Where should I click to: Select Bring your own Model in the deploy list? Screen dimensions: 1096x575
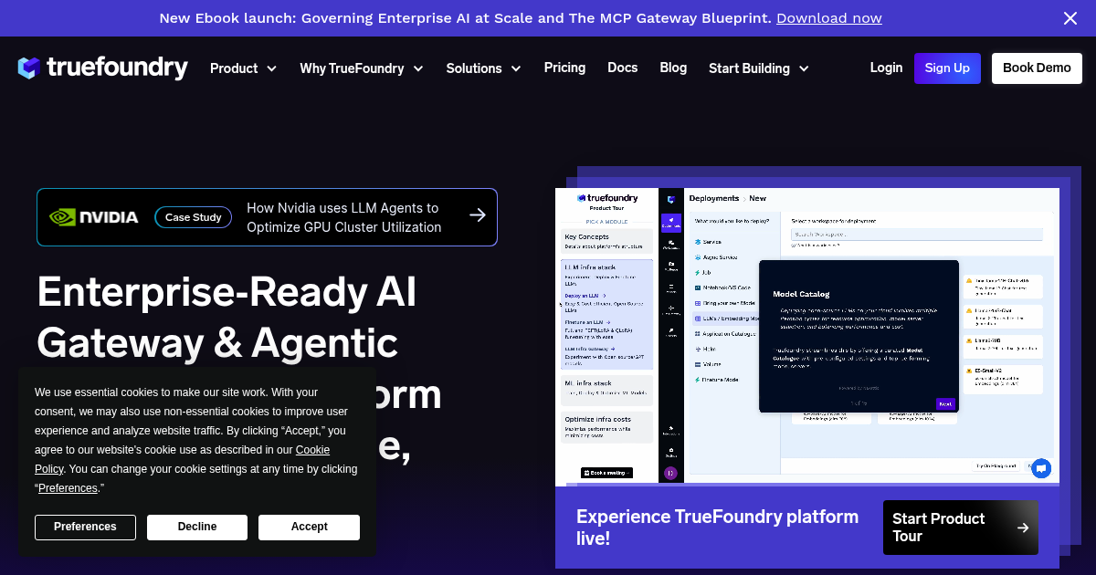(x=727, y=303)
